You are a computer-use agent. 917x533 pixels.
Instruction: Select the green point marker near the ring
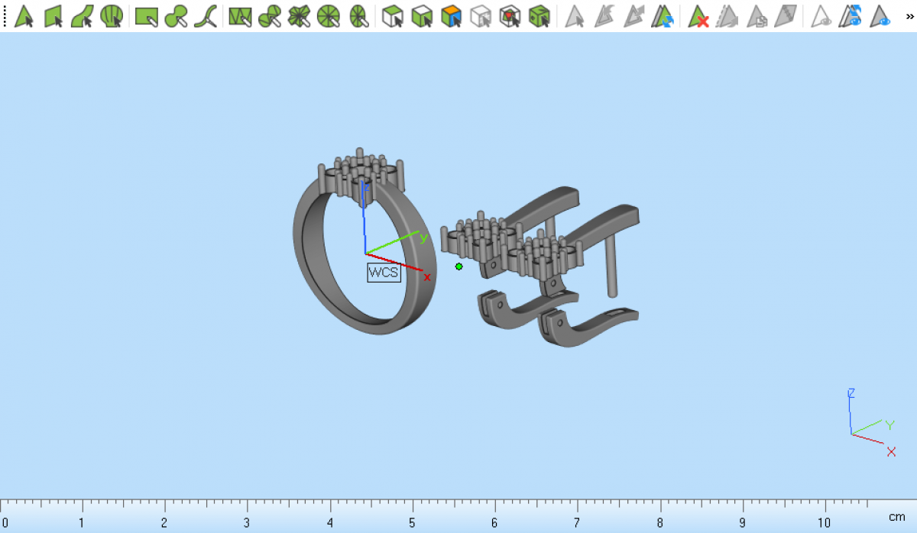[x=458, y=266]
